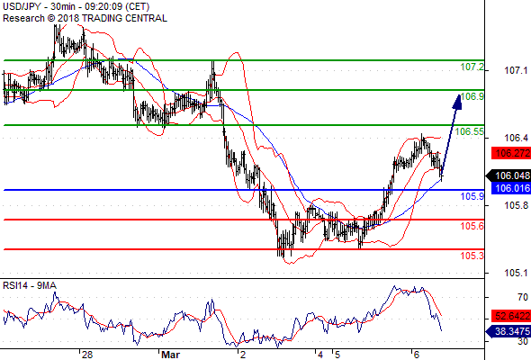
Task: Click the 106.9 green resistance label
Action: pyautogui.click(x=472, y=96)
